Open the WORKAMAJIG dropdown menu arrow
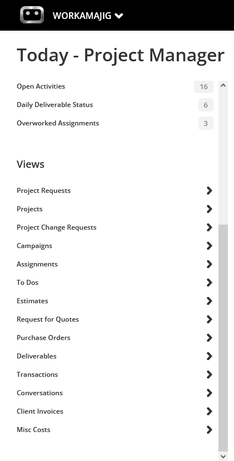Viewport: 234px width, 461px height. 119,16
